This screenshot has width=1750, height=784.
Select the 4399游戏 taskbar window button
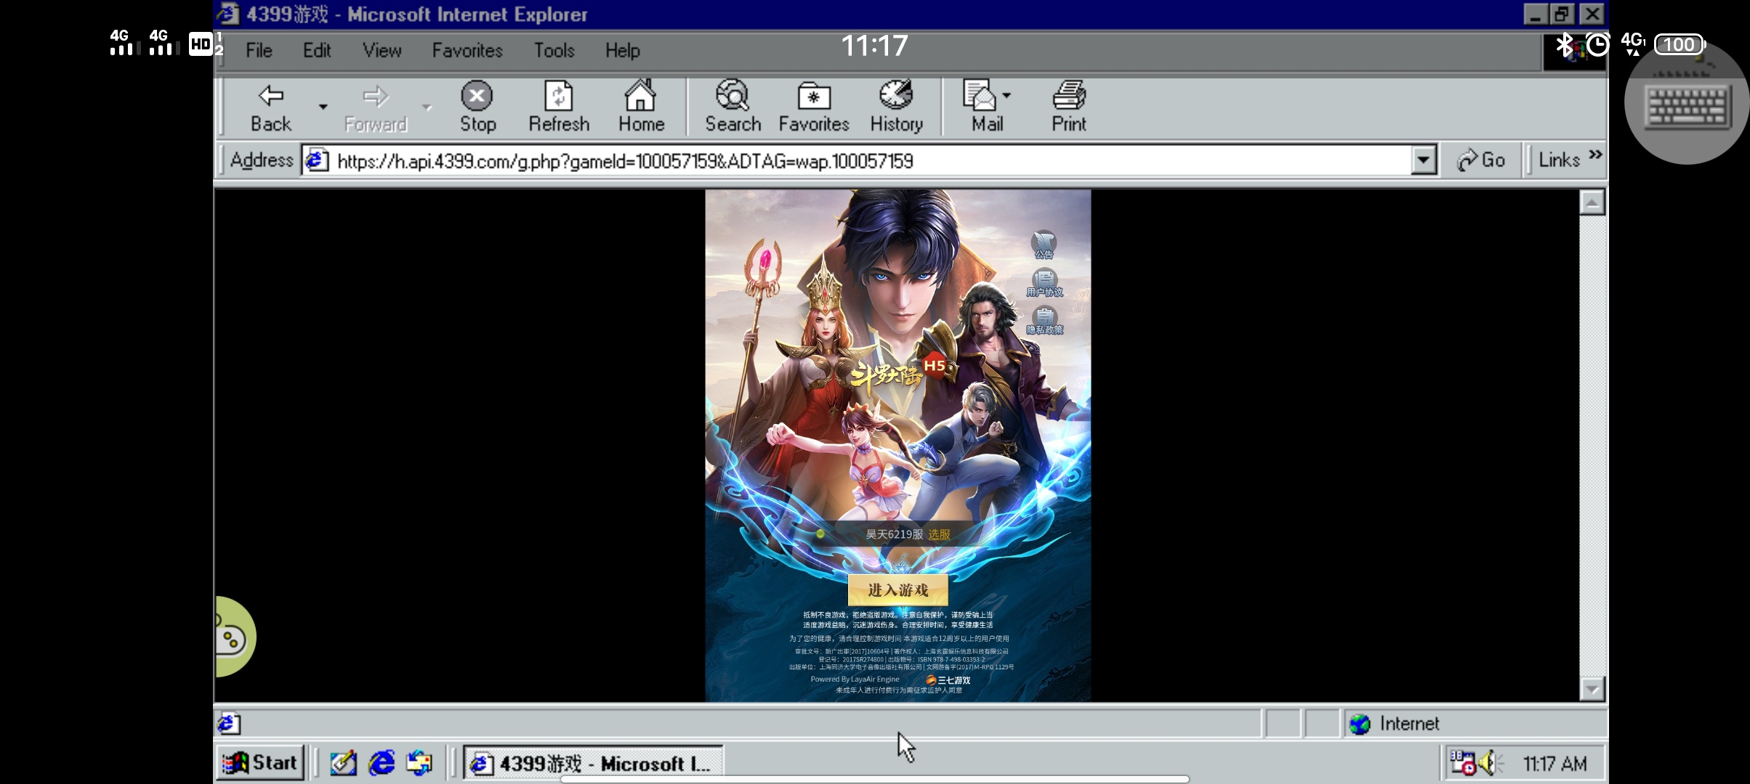click(593, 763)
